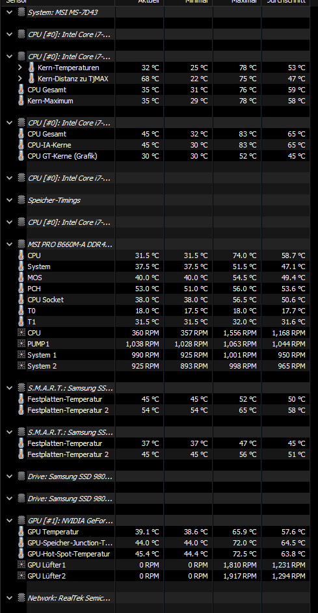Click thermometer icon of GPU-Speicher-Junction row

(x=21, y=543)
